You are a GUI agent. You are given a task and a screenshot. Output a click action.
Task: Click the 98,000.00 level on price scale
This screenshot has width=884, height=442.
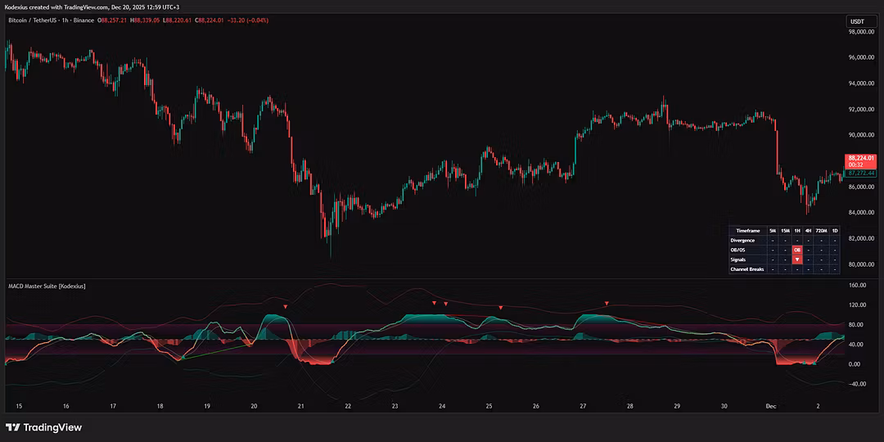[x=862, y=32]
